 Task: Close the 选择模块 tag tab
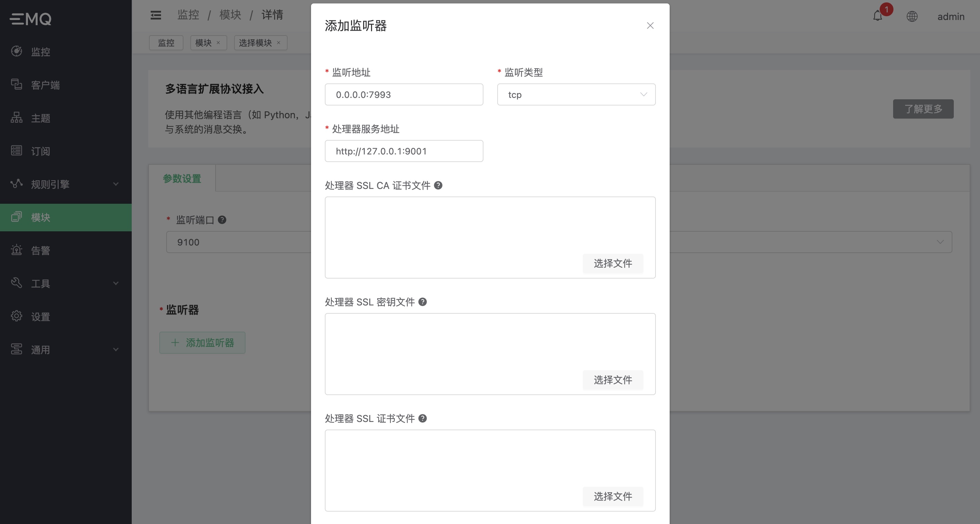(279, 43)
